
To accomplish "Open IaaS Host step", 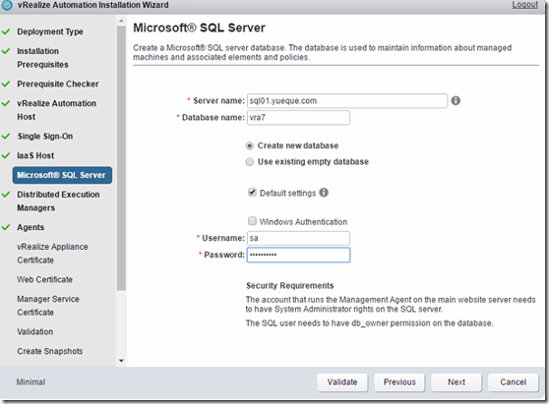I will 35,155.
